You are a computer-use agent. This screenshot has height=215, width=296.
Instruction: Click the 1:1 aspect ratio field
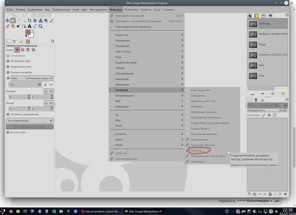tap(23, 85)
